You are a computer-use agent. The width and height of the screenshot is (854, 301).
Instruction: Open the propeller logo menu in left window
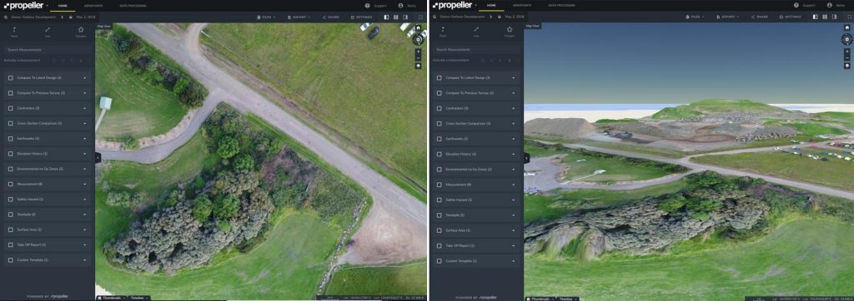26,6
